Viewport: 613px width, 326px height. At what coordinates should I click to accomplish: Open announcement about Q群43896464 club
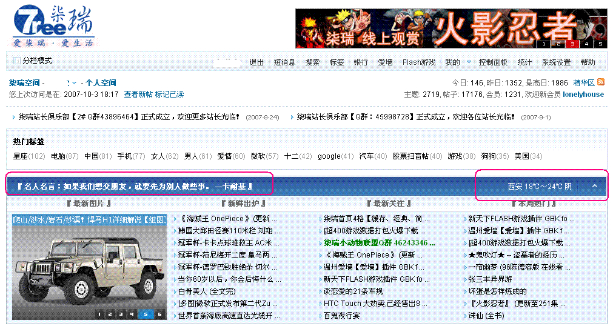pos(129,117)
